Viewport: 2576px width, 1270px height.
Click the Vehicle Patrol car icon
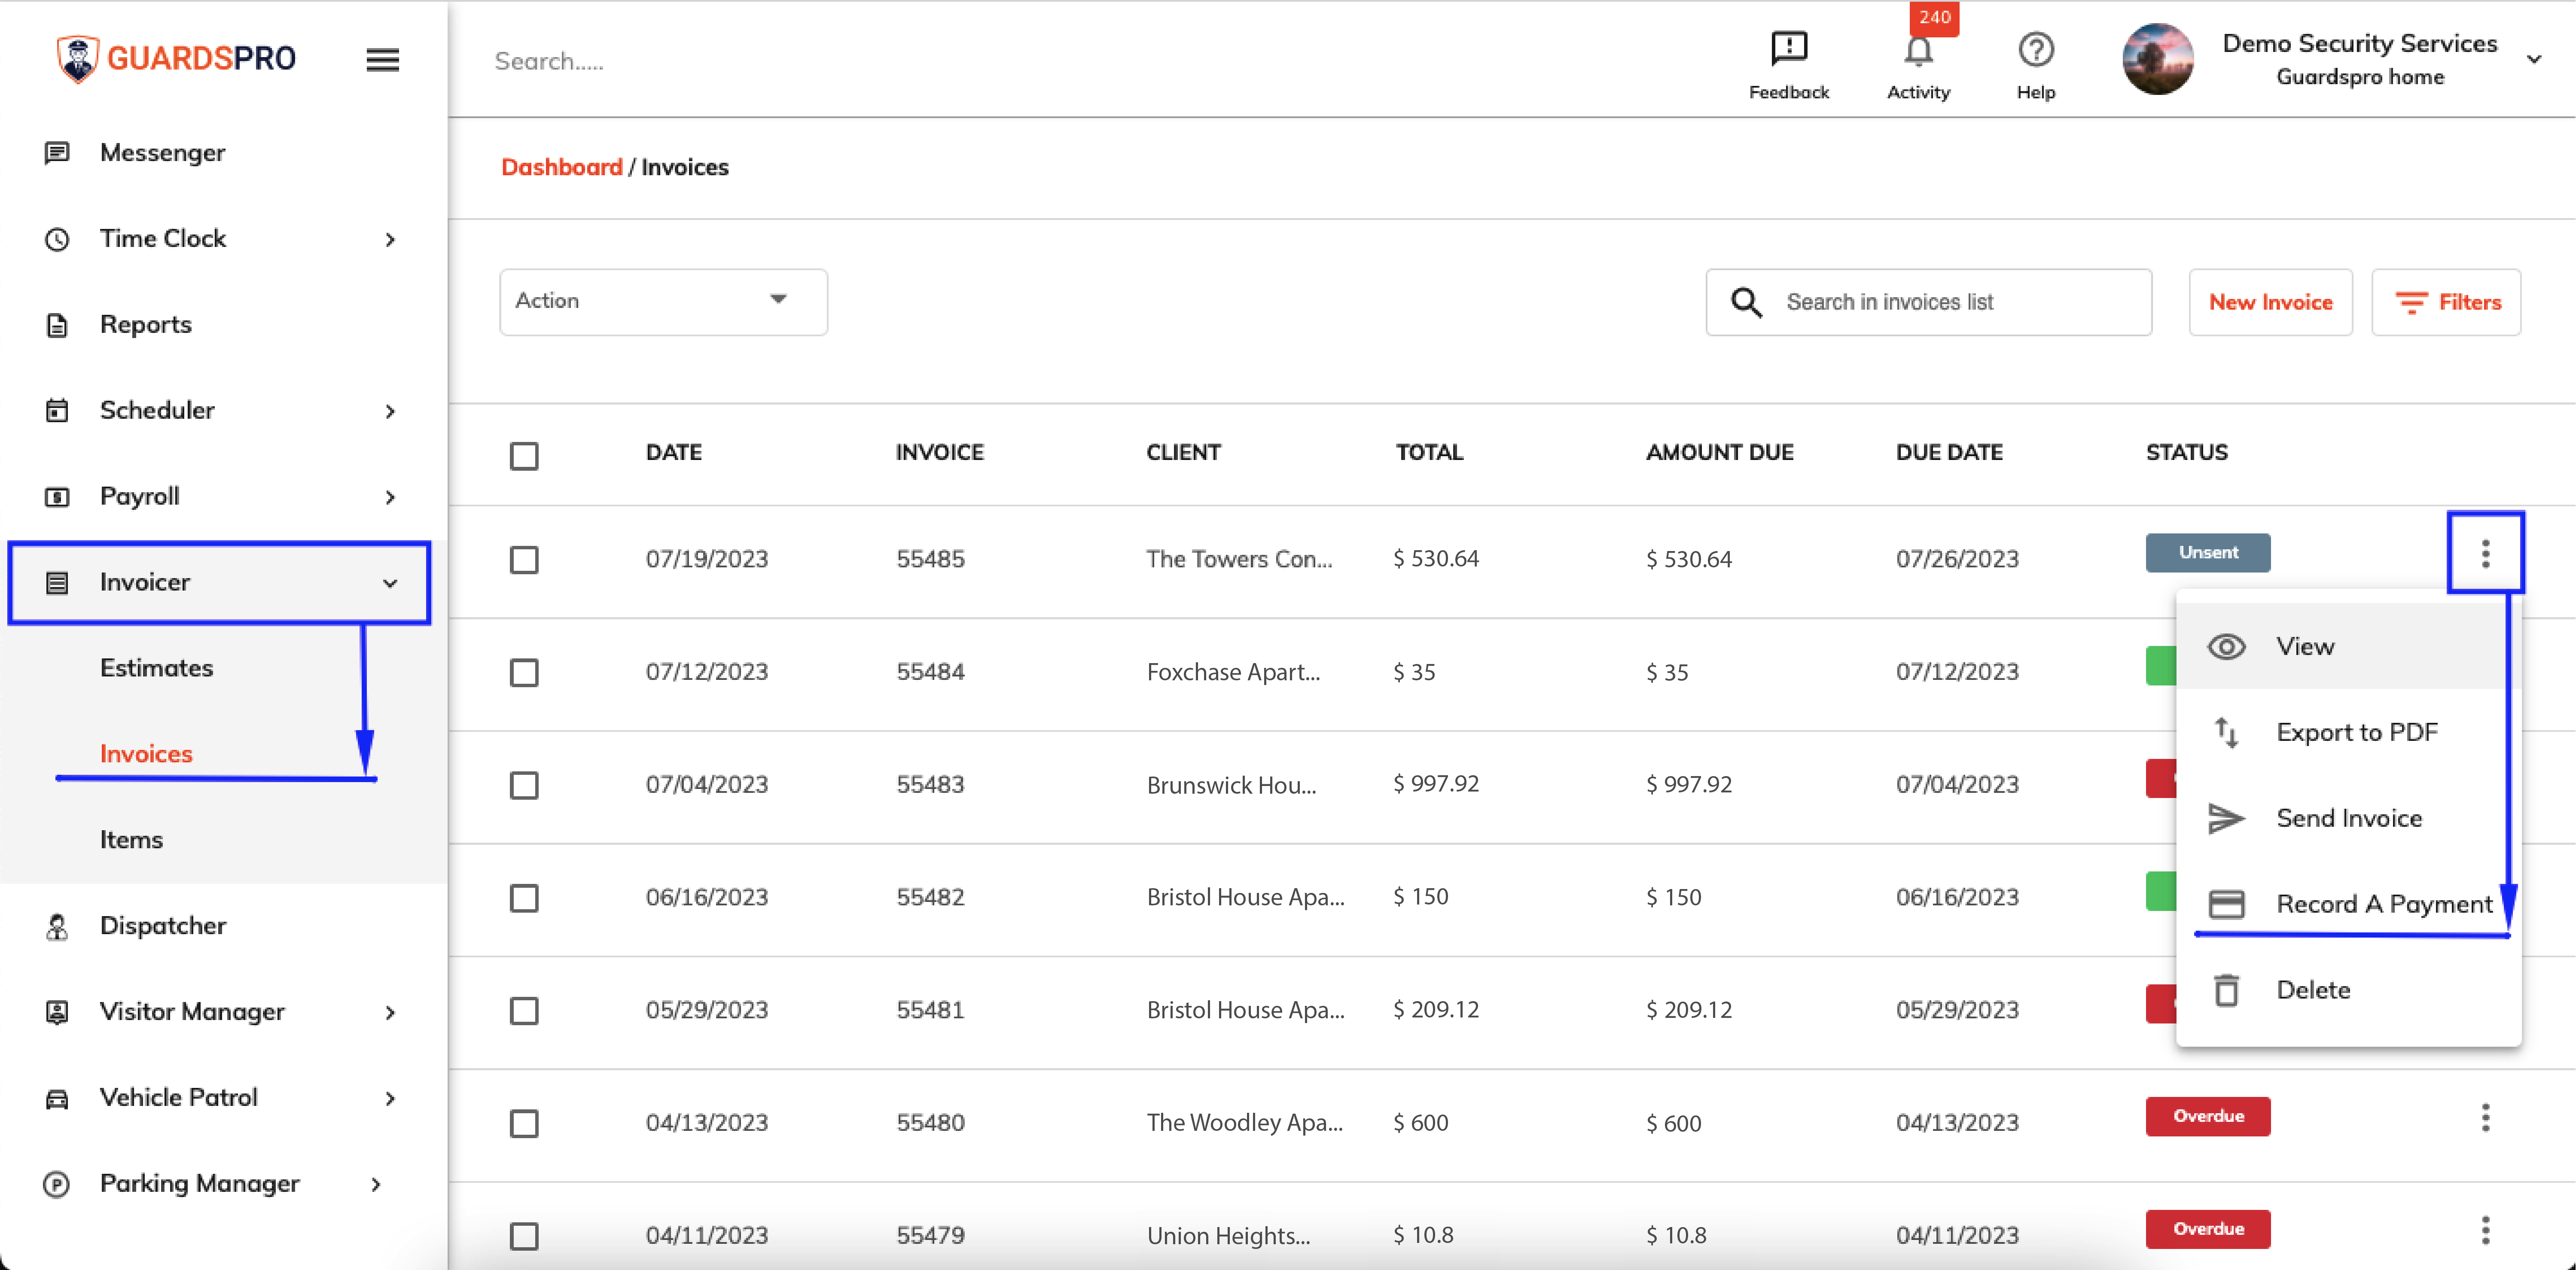coord(57,1098)
